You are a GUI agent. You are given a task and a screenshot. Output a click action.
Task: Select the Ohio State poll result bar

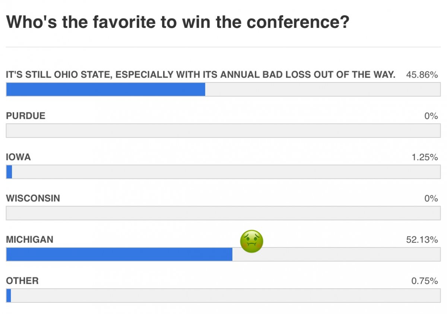click(223, 89)
